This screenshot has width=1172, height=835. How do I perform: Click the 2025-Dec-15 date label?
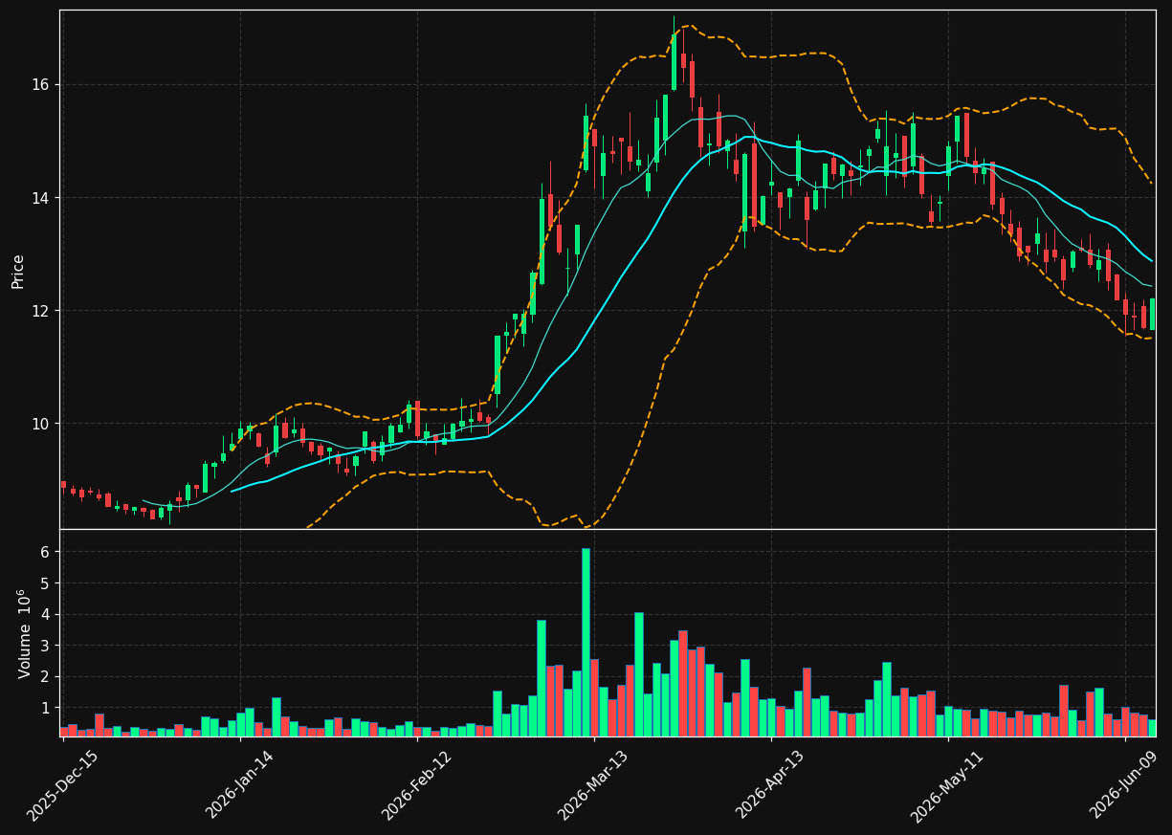(63, 785)
